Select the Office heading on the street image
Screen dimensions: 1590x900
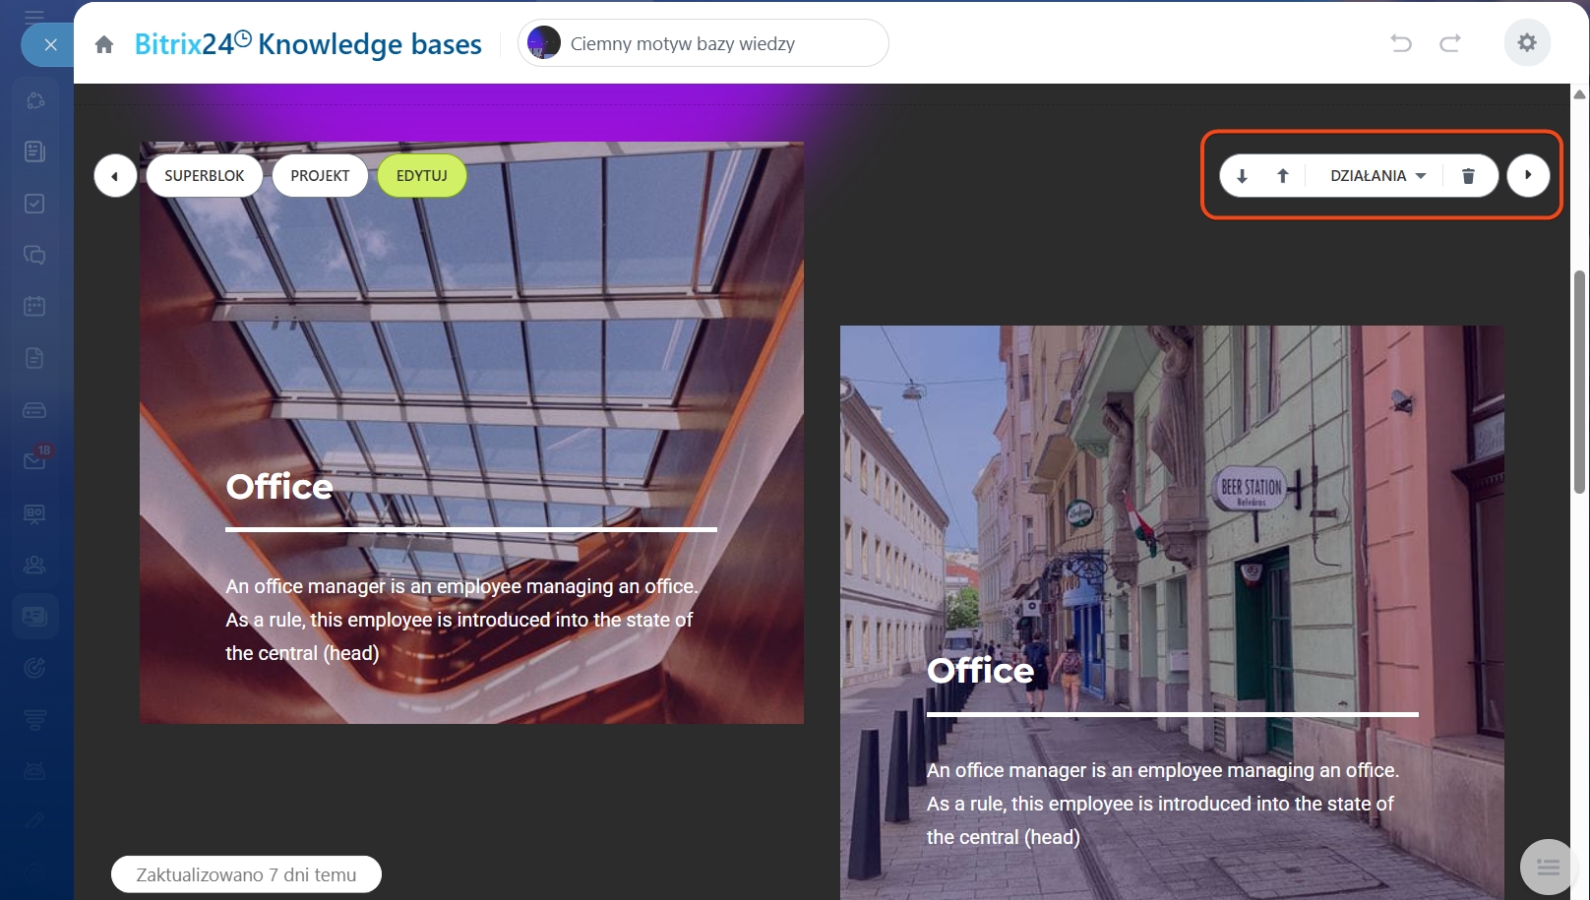point(980,671)
